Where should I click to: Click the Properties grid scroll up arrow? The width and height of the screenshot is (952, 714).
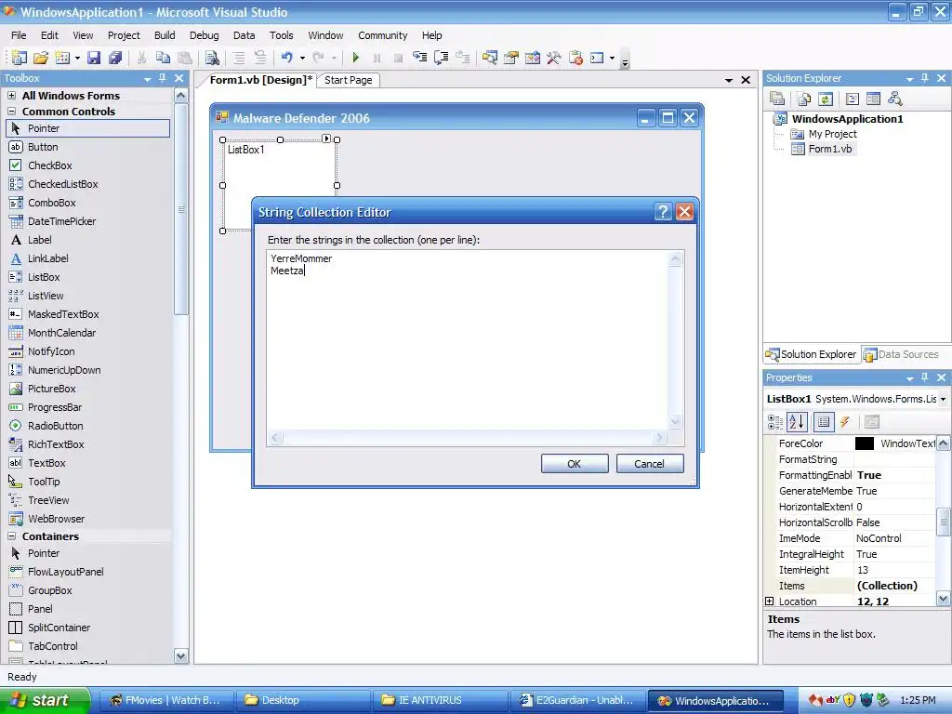tap(943, 443)
